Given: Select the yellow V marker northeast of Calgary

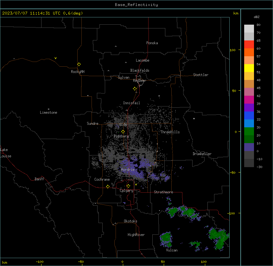Looking at the screenshot, I should 136,184.
